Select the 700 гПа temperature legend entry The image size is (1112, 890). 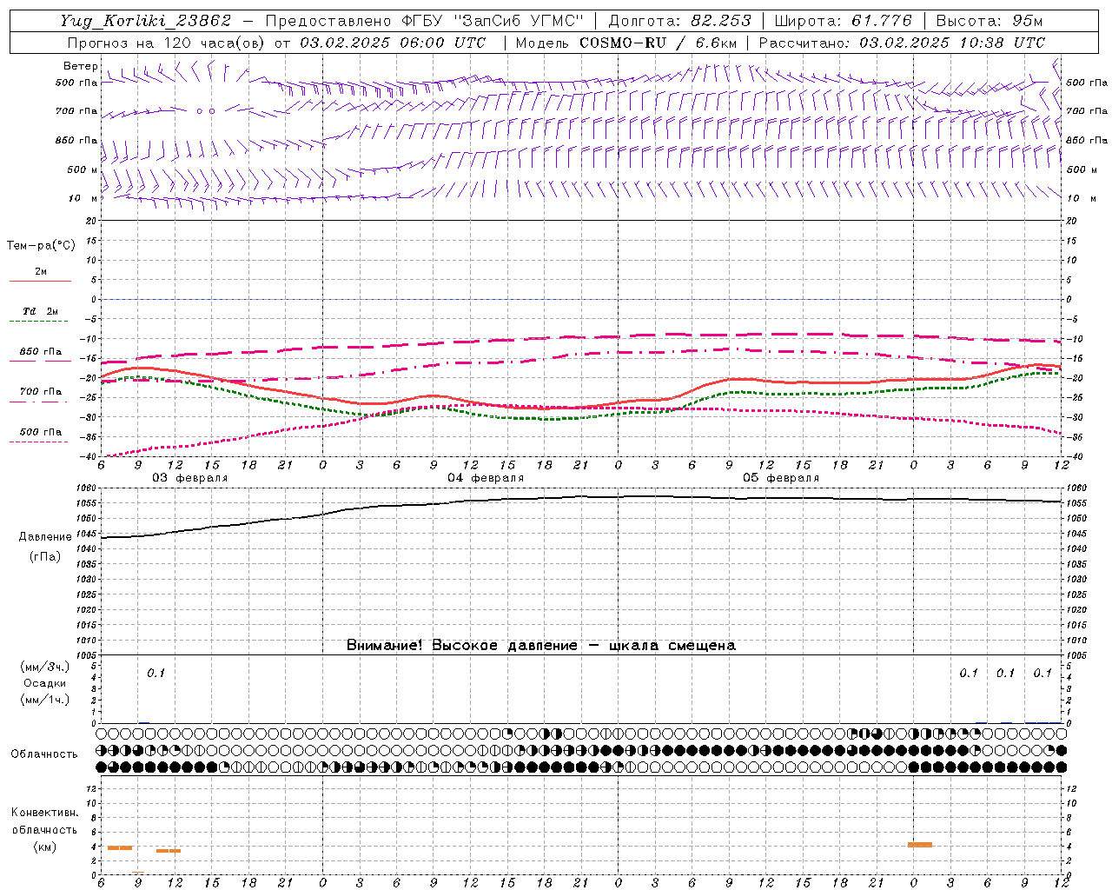pos(40,392)
